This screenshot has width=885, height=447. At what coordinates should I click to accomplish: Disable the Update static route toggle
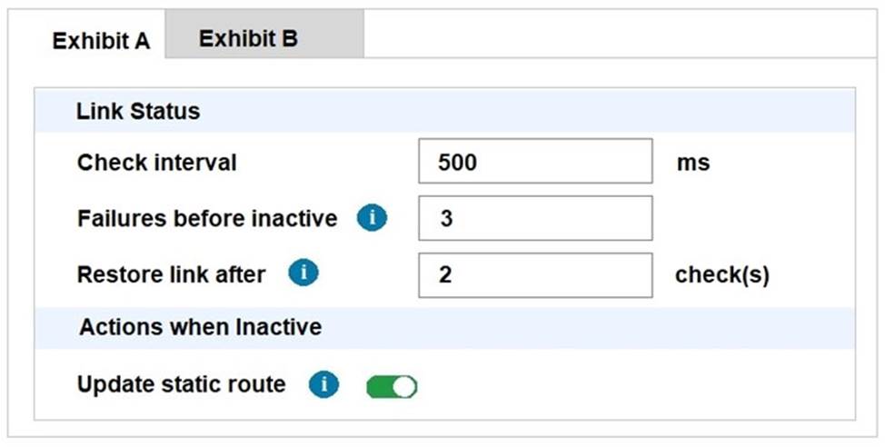tap(392, 387)
